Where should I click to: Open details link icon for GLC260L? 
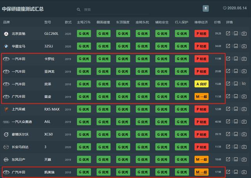228,33
